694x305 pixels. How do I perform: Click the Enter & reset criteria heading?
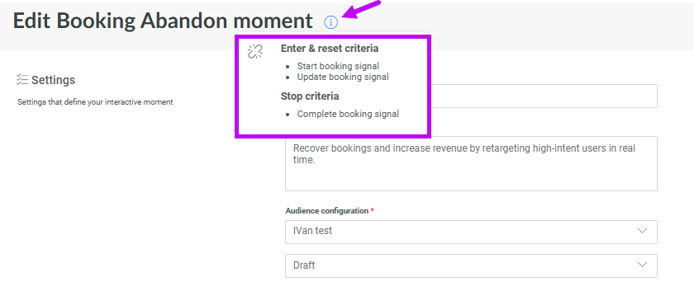[x=330, y=49]
